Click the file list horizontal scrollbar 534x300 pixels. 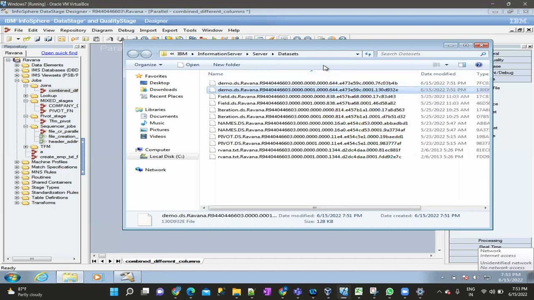click(315, 208)
